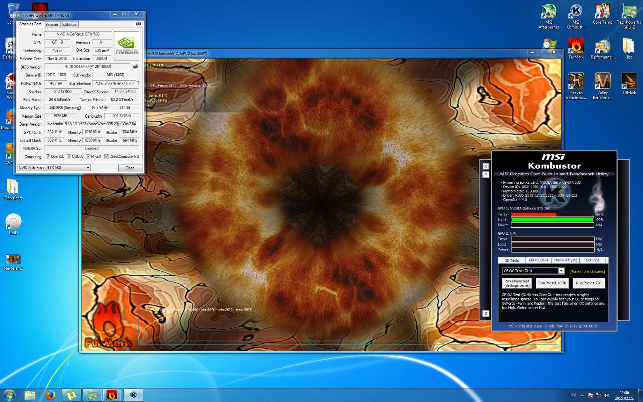Viewport: 643px width, 402px height.
Task: Click the HU language indicator in taskbar
Action: coord(573,395)
